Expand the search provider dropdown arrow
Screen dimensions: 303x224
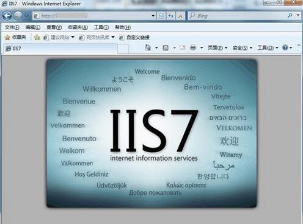coord(298,15)
